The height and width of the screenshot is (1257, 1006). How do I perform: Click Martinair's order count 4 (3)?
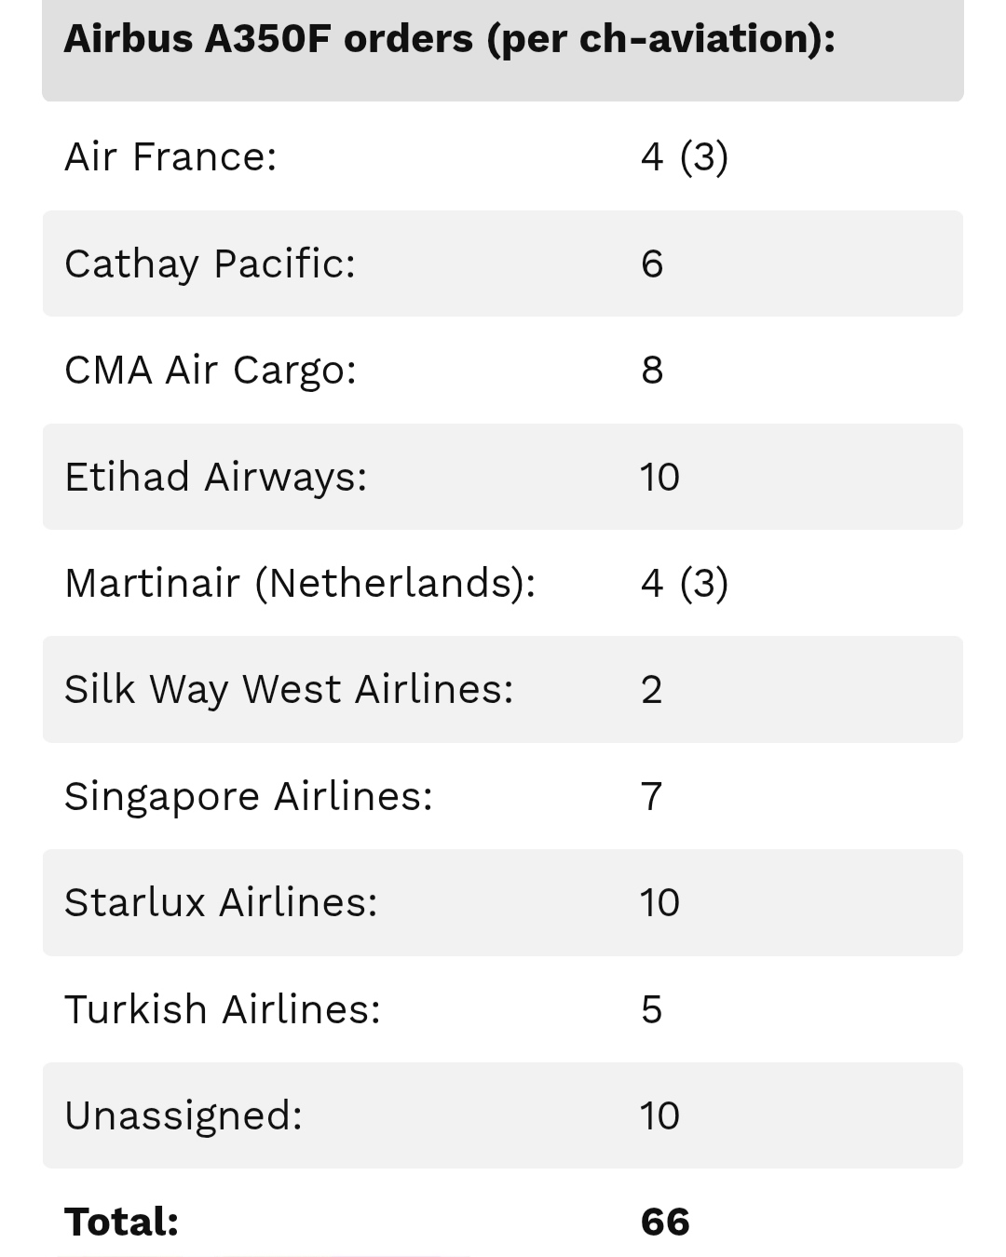tap(684, 583)
